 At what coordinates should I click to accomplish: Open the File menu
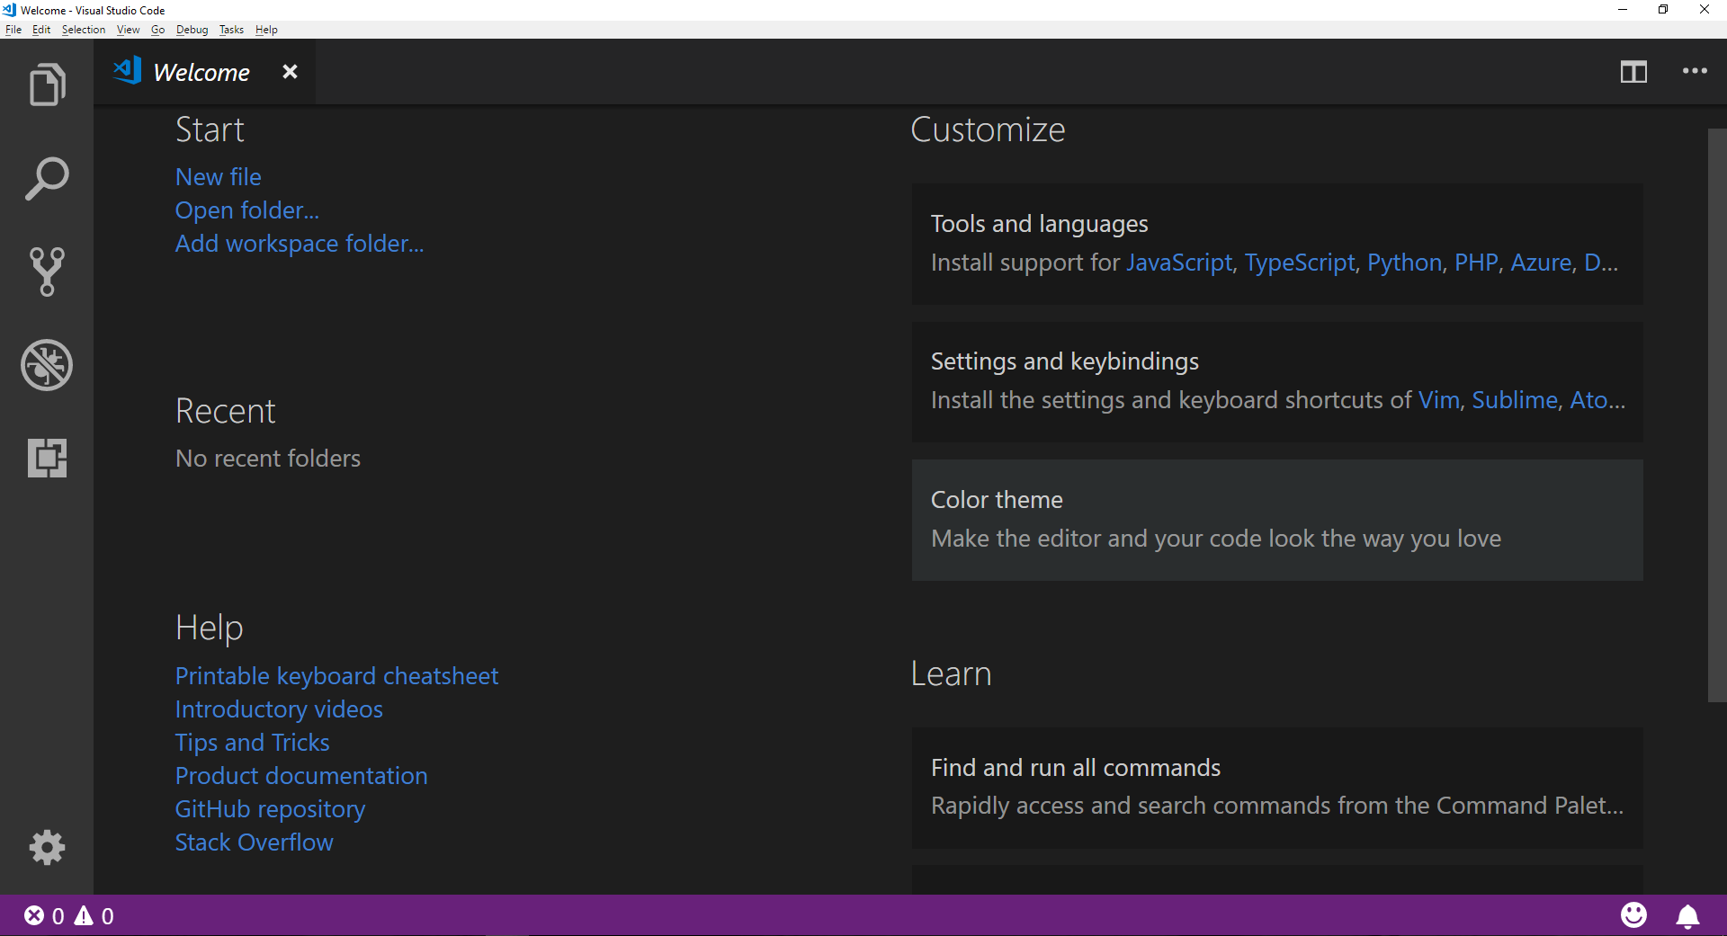pyautogui.click(x=13, y=30)
